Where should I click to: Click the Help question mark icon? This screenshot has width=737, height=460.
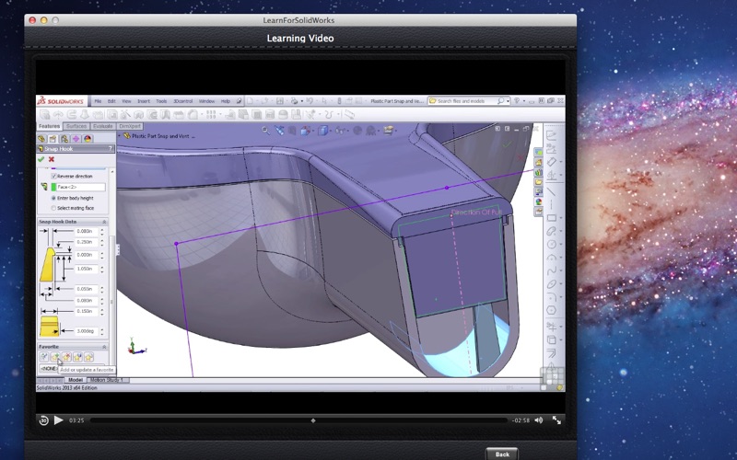click(517, 101)
